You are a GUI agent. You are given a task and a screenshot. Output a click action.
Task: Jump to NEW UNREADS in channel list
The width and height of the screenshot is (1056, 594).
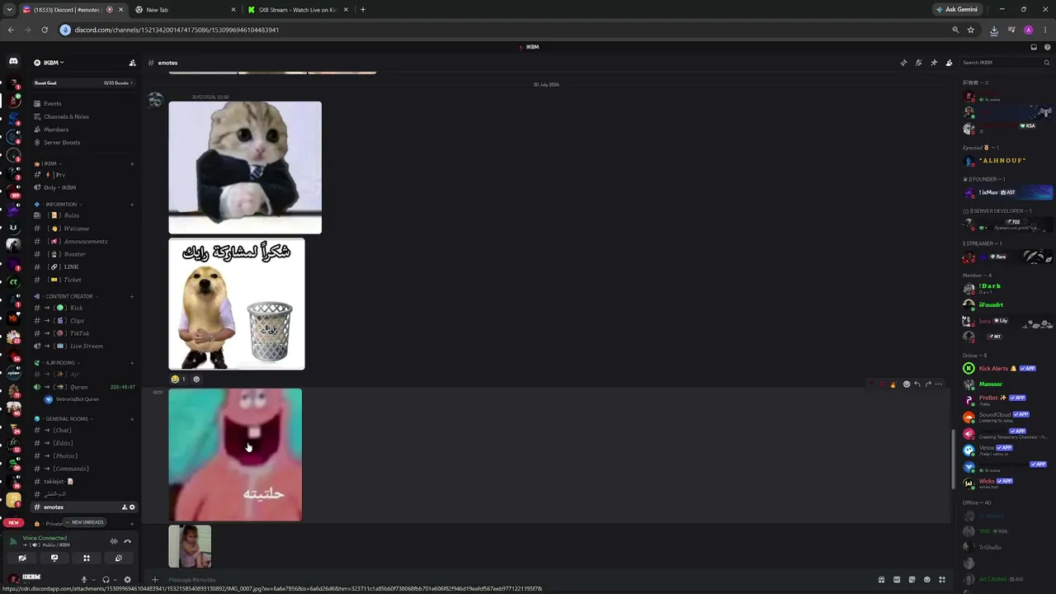(84, 522)
